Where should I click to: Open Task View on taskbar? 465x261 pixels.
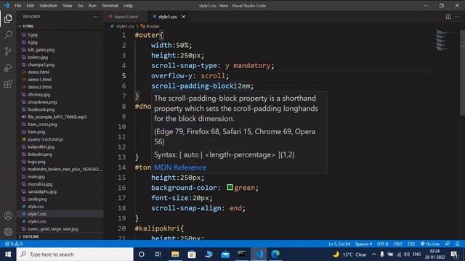(158, 254)
